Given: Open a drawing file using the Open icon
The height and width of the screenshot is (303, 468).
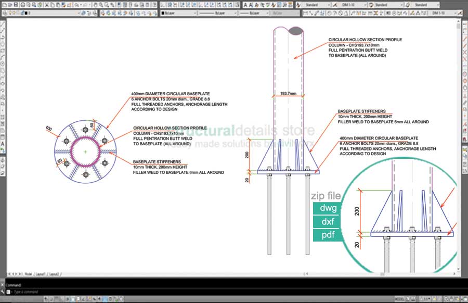Looking at the screenshot, I should 10,5.
